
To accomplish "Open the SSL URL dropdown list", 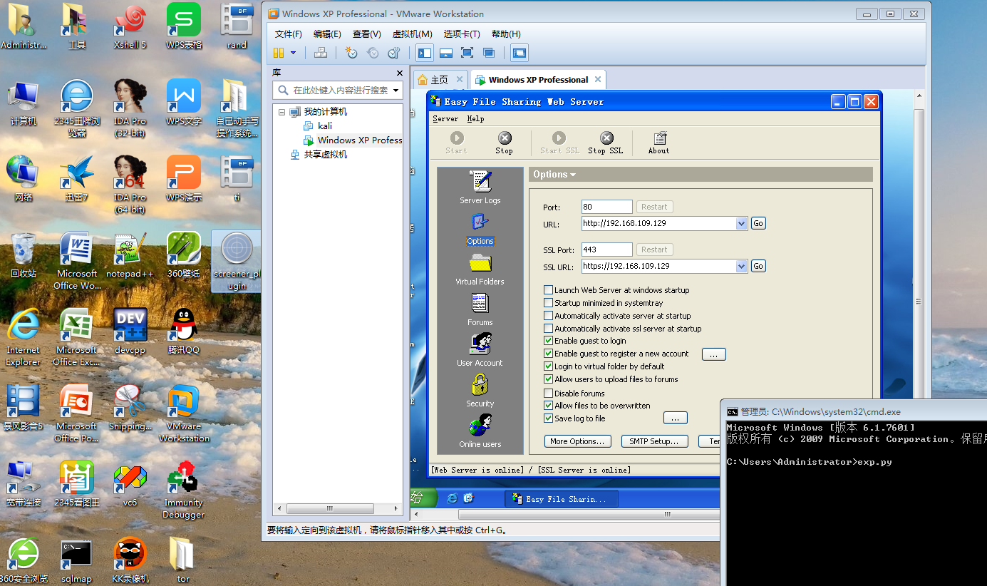I will pos(742,266).
